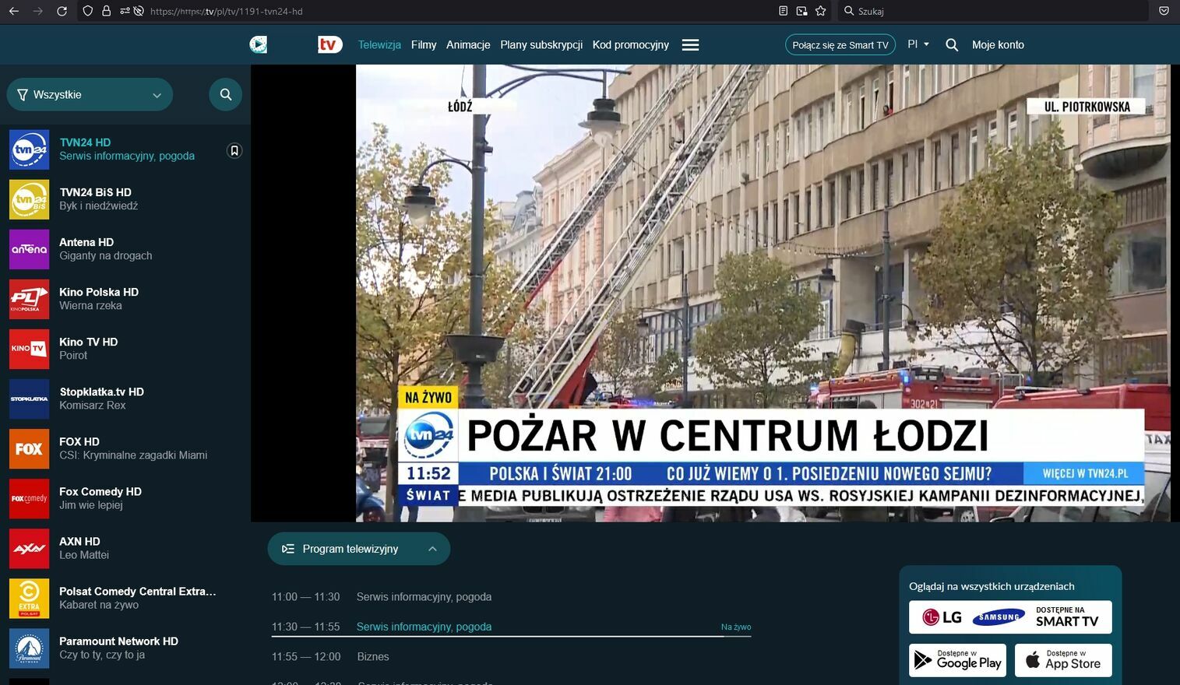Click the hamburger menu icon
The height and width of the screenshot is (685, 1180).
click(690, 45)
